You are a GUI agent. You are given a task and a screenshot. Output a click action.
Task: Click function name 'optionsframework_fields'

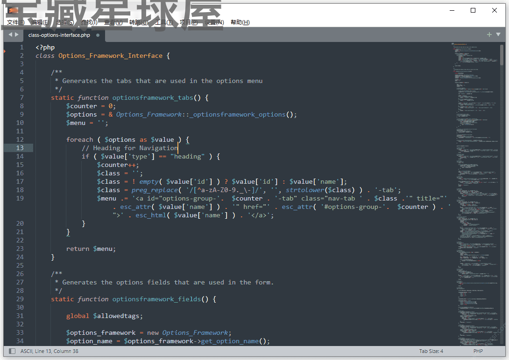pos(156,299)
